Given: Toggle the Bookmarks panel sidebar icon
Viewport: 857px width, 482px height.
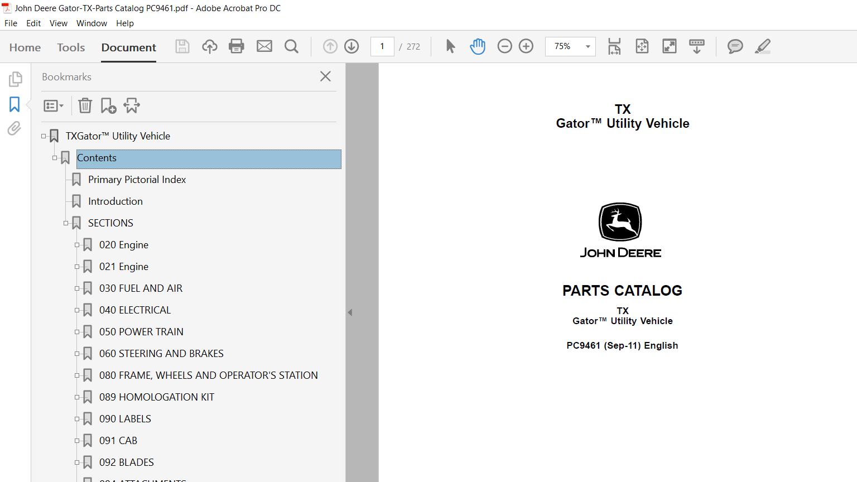Looking at the screenshot, I should pyautogui.click(x=15, y=104).
